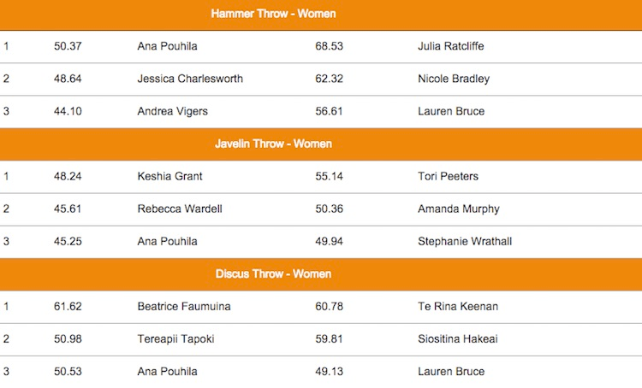Click the 61.62 discus distance

68,306
